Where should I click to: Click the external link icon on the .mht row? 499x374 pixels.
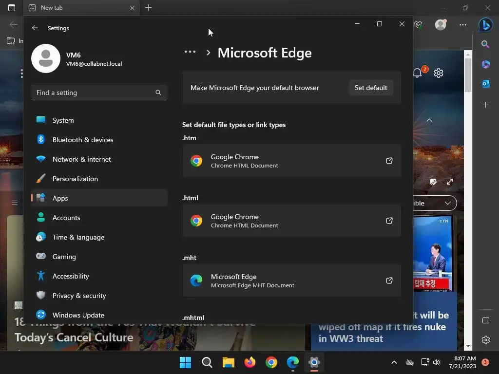coord(389,280)
